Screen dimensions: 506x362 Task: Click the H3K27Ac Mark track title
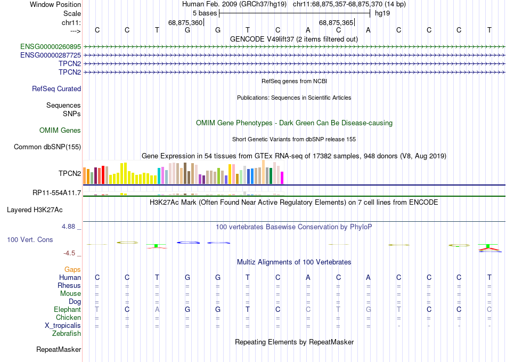294,203
